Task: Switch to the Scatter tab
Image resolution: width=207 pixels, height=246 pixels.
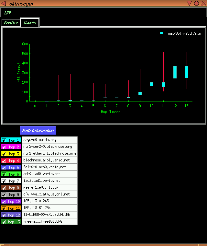Action: [x=11, y=23]
